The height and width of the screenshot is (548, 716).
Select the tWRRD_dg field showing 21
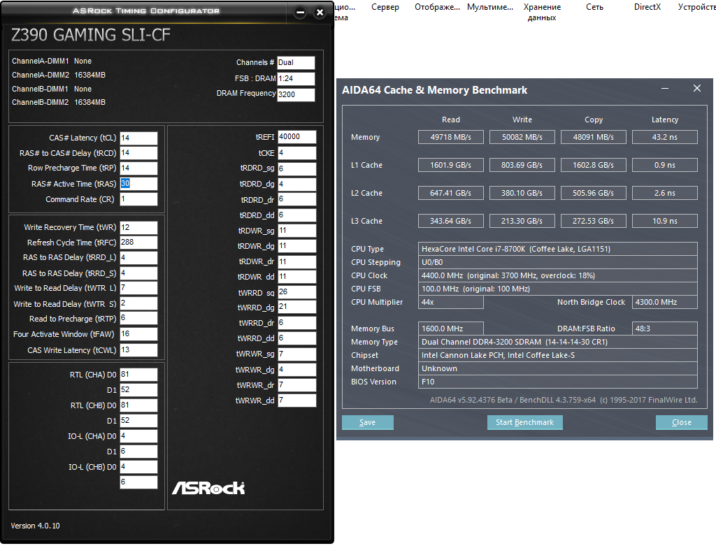[296, 308]
